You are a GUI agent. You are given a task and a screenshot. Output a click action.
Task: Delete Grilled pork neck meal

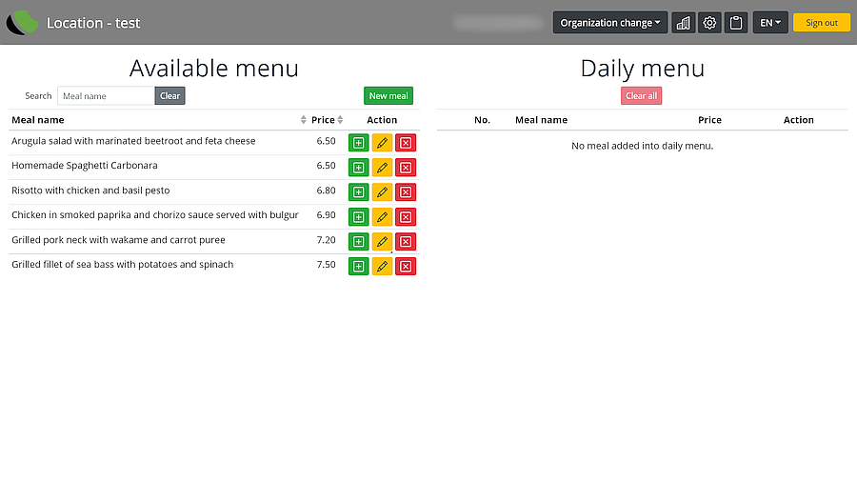[406, 242]
